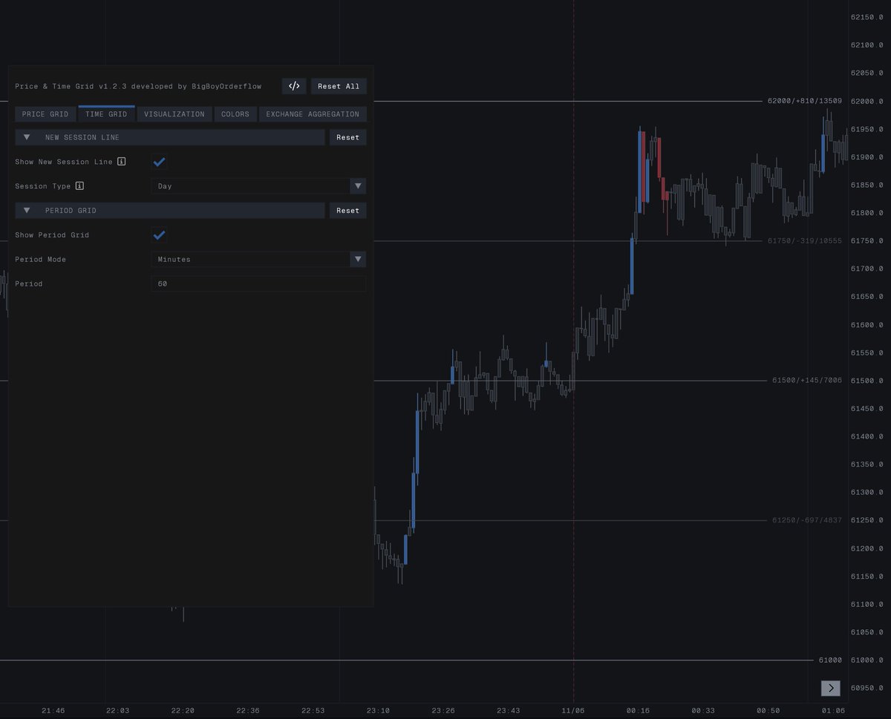Click the 00:16 label on time axis
Viewport: 891px width, 719px height.
tap(638, 711)
